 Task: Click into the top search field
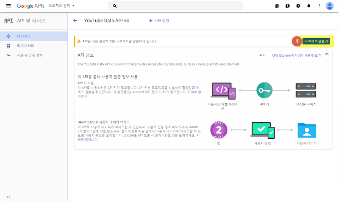pos(179,6)
